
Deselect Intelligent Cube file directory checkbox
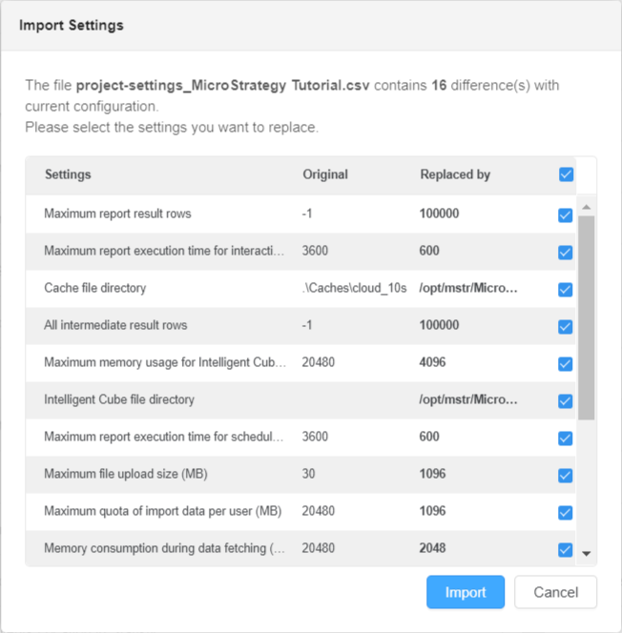[x=565, y=400]
